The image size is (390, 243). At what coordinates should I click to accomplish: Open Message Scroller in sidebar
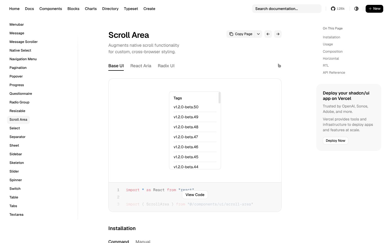(24, 42)
